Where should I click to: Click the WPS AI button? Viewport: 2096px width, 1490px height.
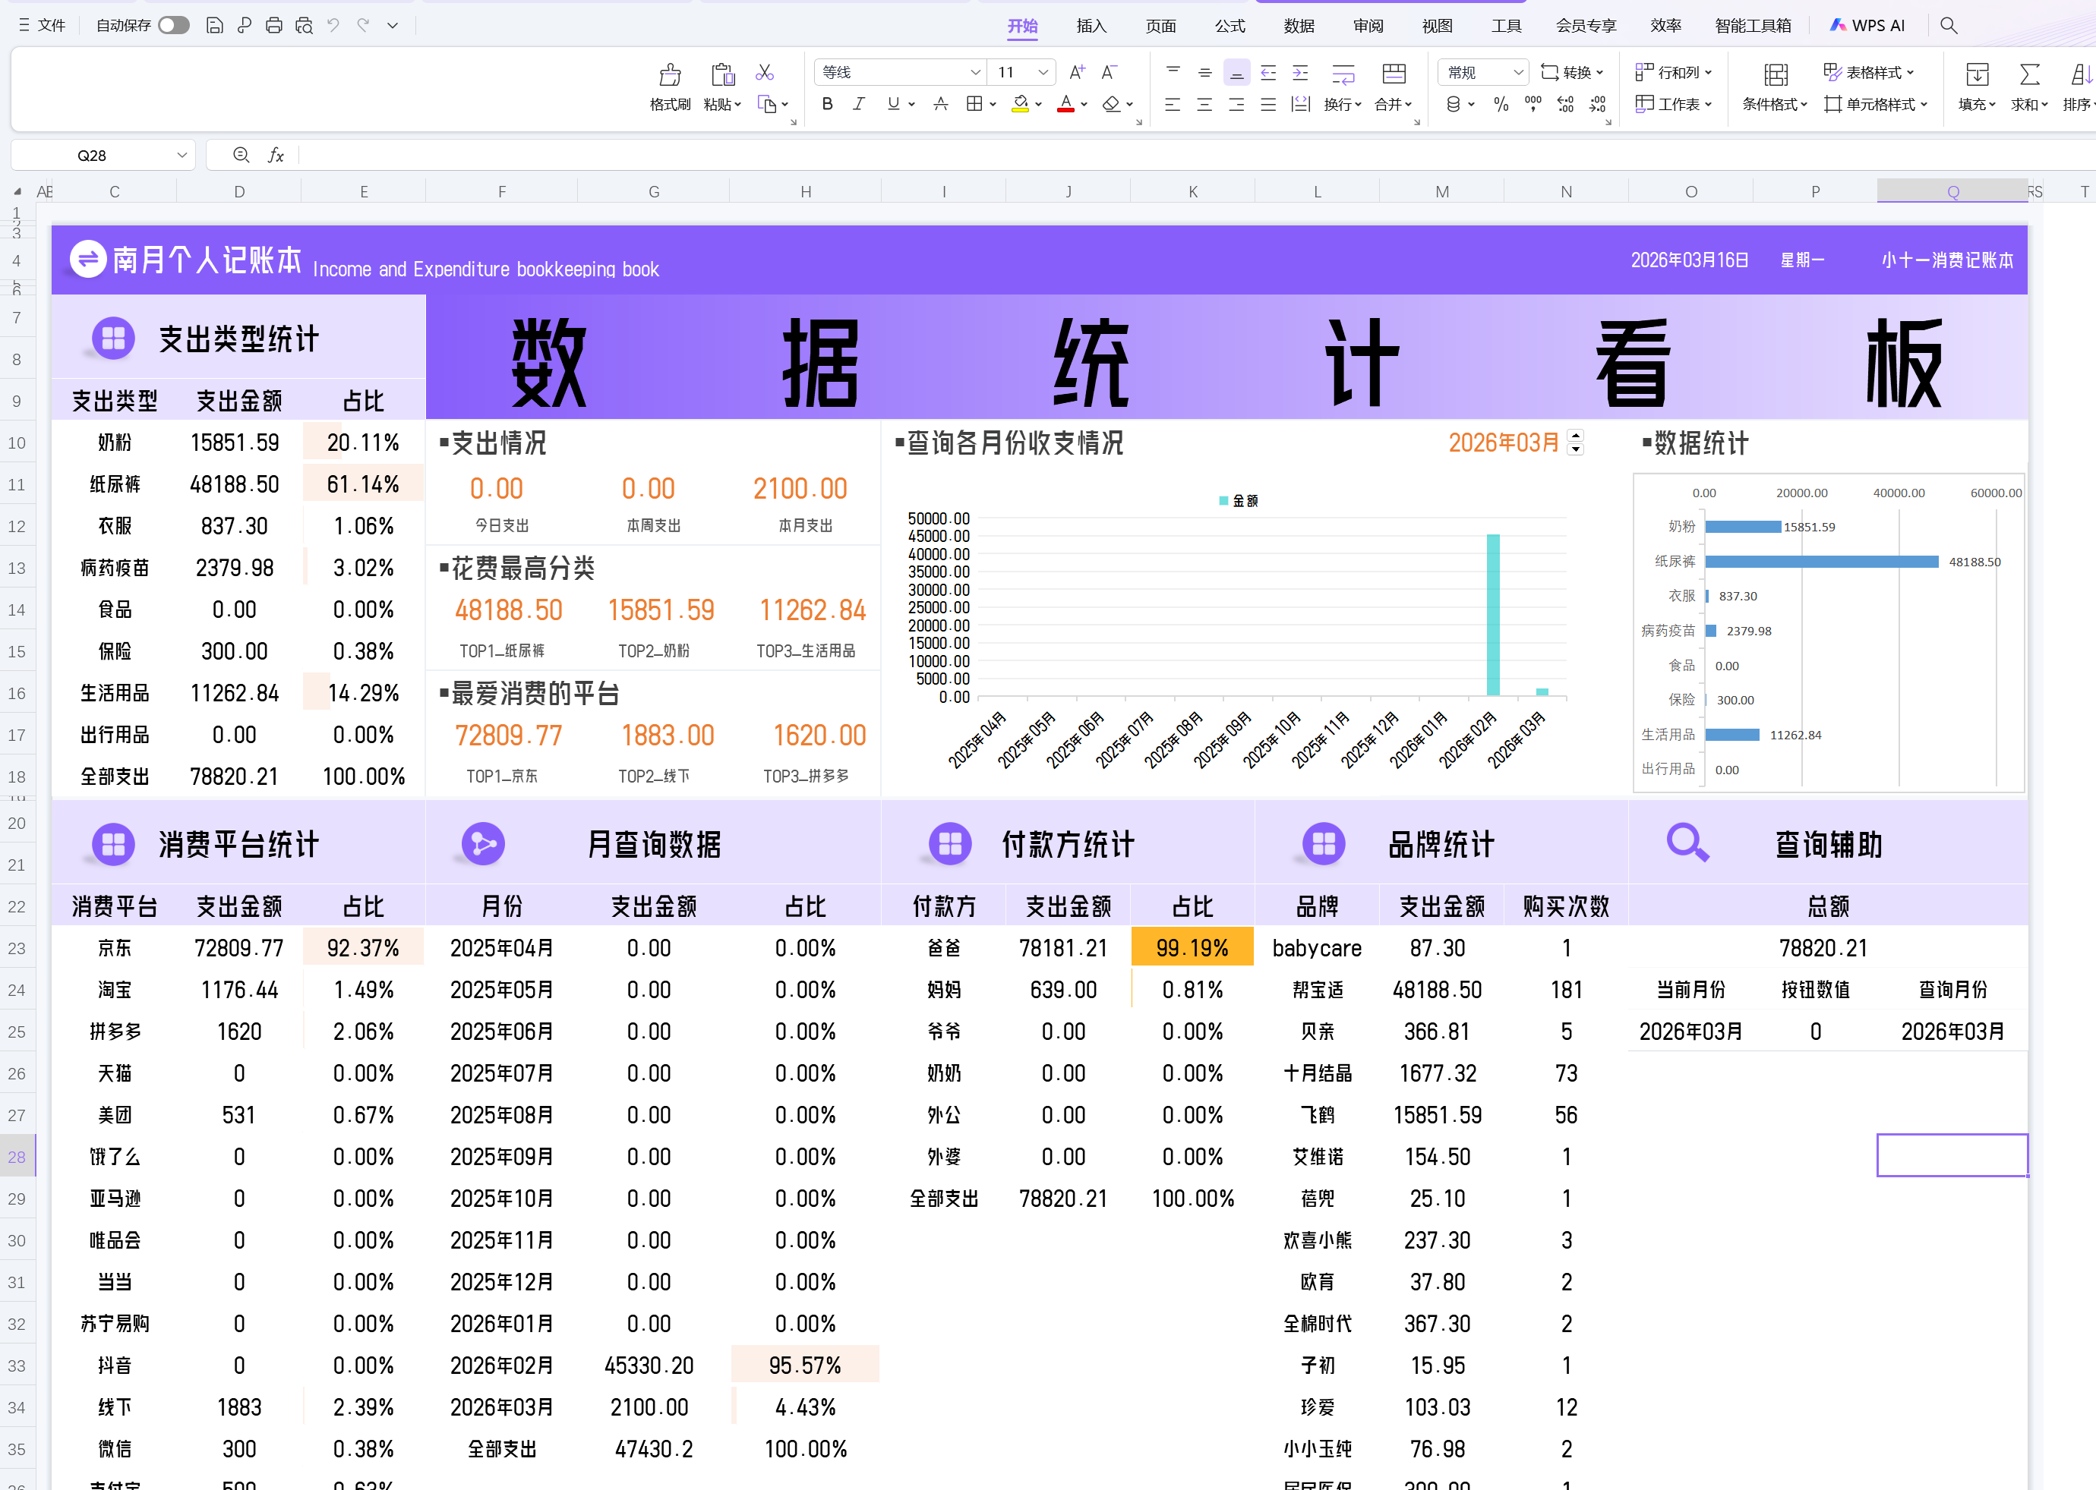1867,26
